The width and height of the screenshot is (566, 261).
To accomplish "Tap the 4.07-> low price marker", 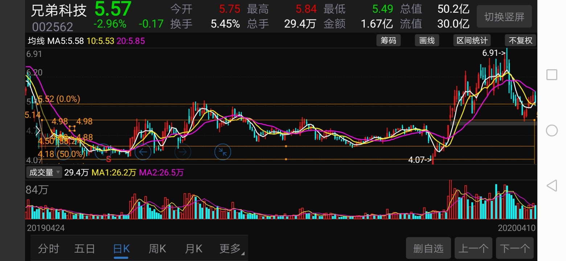I will pos(420,159).
